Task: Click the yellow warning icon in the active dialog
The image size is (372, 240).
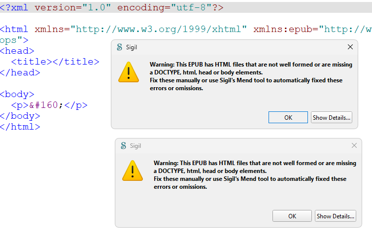Action: (x=129, y=72)
